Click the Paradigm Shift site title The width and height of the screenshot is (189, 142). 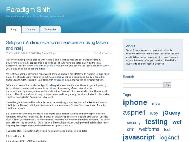(x=28, y=10)
